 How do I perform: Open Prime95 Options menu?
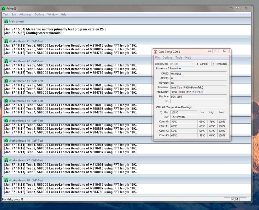pyautogui.click(x=39, y=14)
